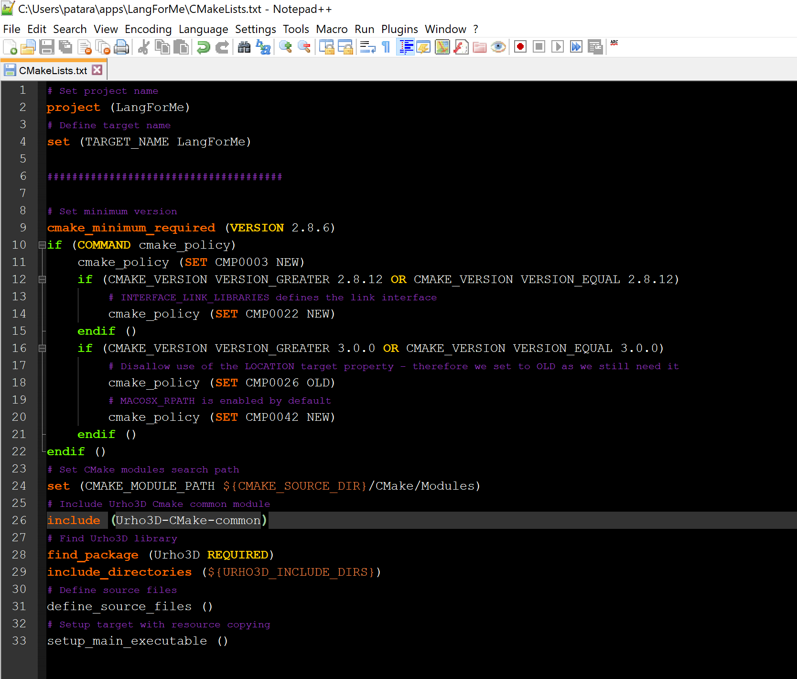Click the Cut scissors icon

point(144,47)
